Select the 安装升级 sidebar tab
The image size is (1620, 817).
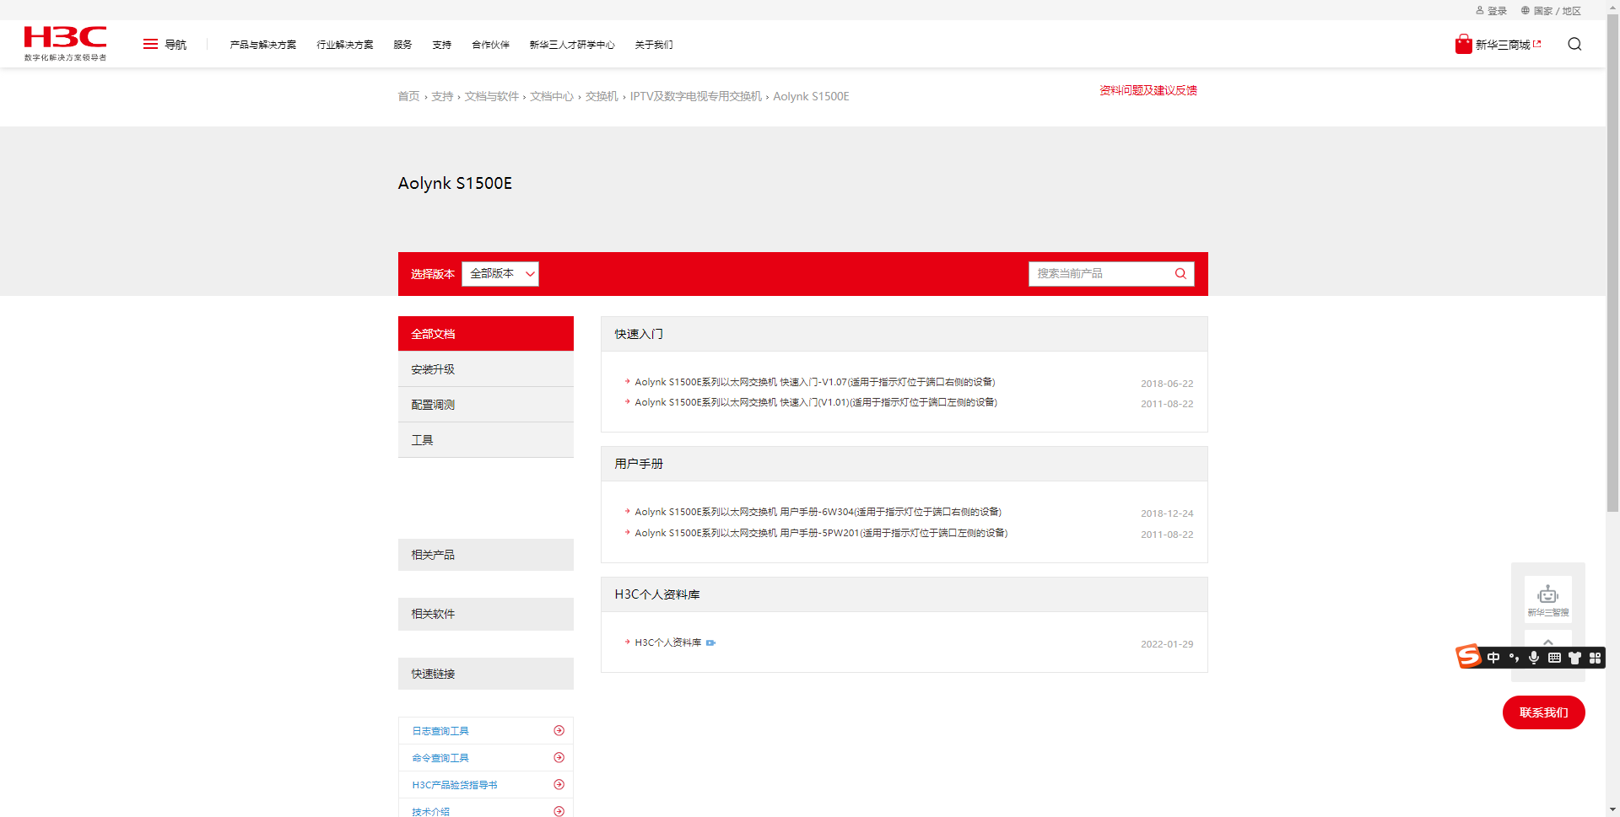tap(486, 369)
